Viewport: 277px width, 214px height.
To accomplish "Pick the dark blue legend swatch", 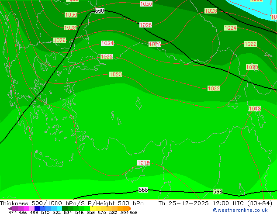I will (x=37, y=208).
